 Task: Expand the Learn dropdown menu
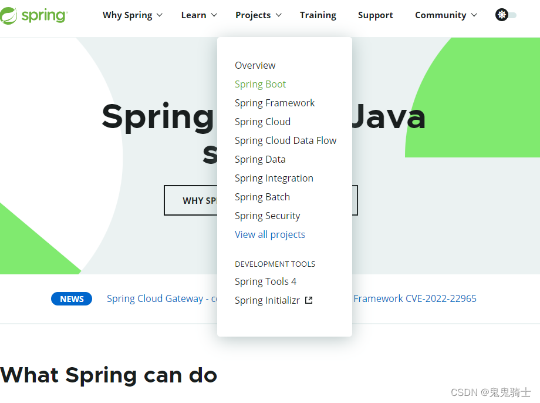(x=199, y=15)
